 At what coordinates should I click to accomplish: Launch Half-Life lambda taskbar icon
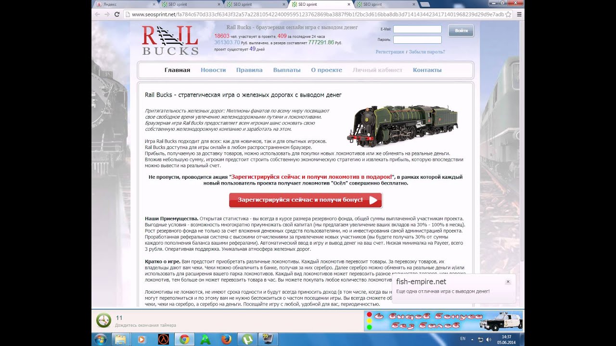[x=163, y=339]
